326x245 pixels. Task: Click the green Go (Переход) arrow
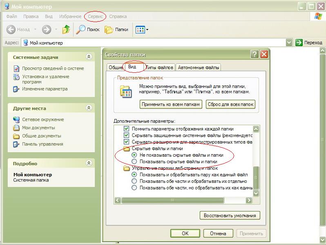pyautogui.click(x=299, y=43)
